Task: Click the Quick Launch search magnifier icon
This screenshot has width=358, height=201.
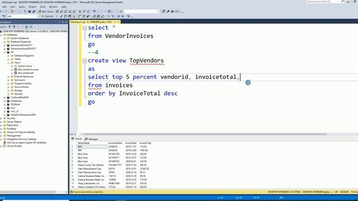Action: pyautogui.click(x=342, y=2)
